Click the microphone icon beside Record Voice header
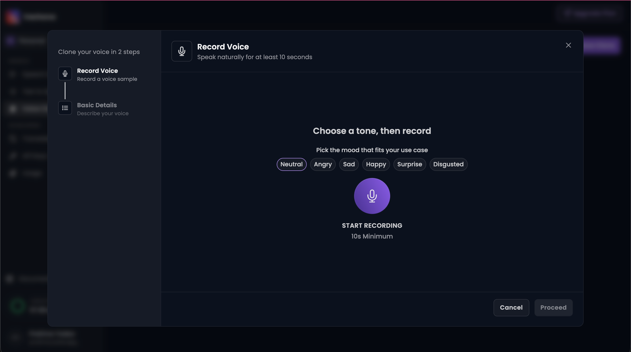Screen dimensions: 631x352 click(182, 51)
